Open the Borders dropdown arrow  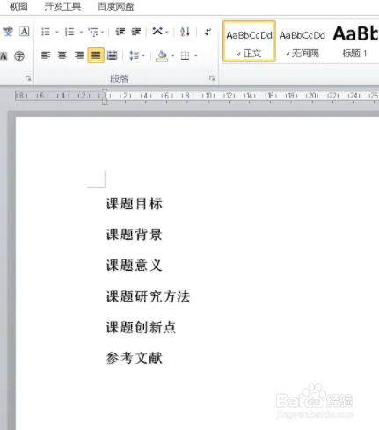coord(195,55)
